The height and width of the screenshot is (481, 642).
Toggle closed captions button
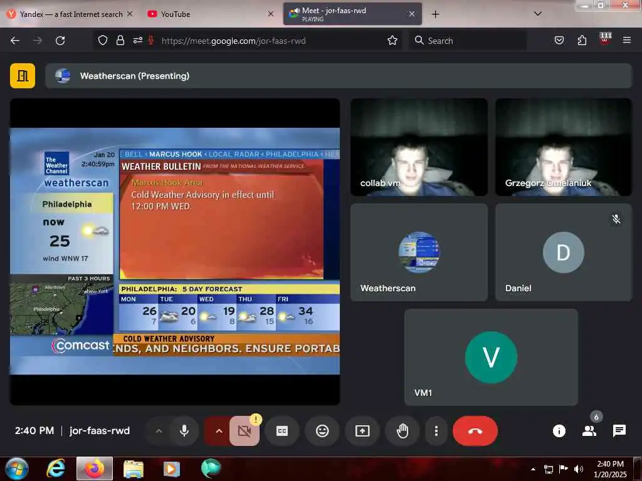282,431
